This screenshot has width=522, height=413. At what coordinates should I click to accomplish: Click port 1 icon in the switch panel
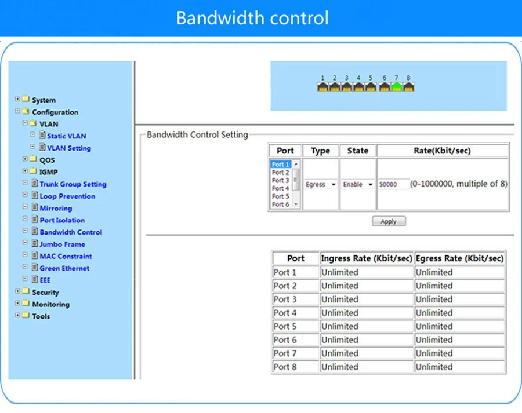click(322, 87)
